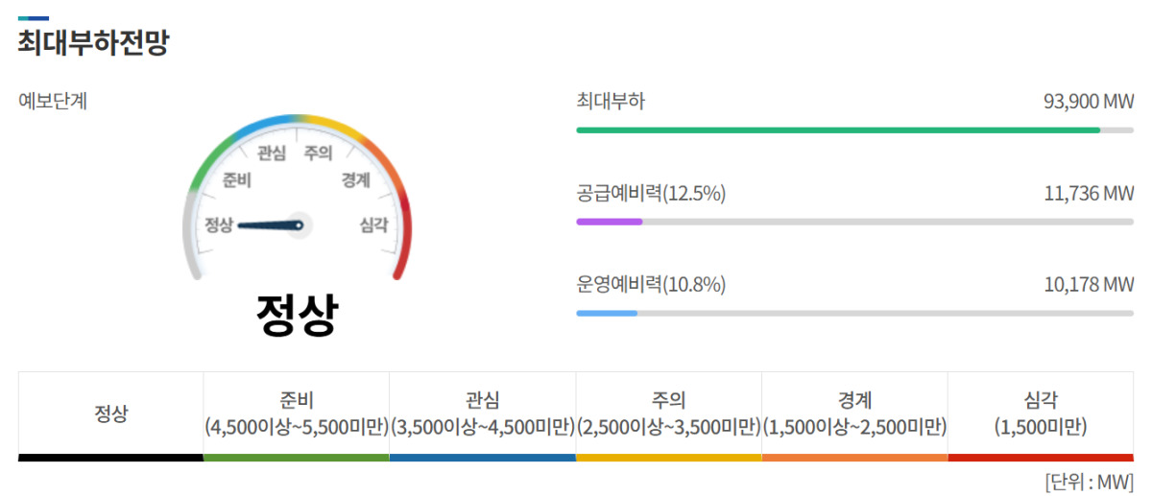This screenshot has width=1152, height=496.
Task: Click the 93,900 MW value
Action: tap(1089, 101)
